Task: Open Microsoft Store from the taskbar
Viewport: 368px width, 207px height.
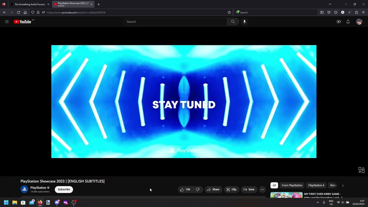Action: [23, 202]
